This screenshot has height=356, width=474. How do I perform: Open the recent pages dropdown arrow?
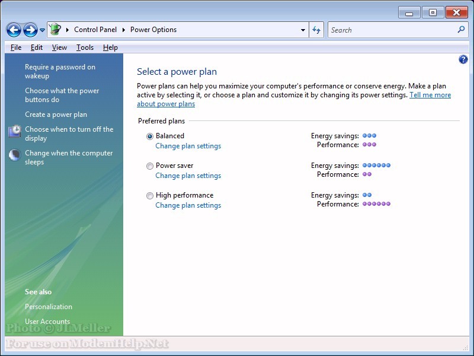tap(42, 30)
